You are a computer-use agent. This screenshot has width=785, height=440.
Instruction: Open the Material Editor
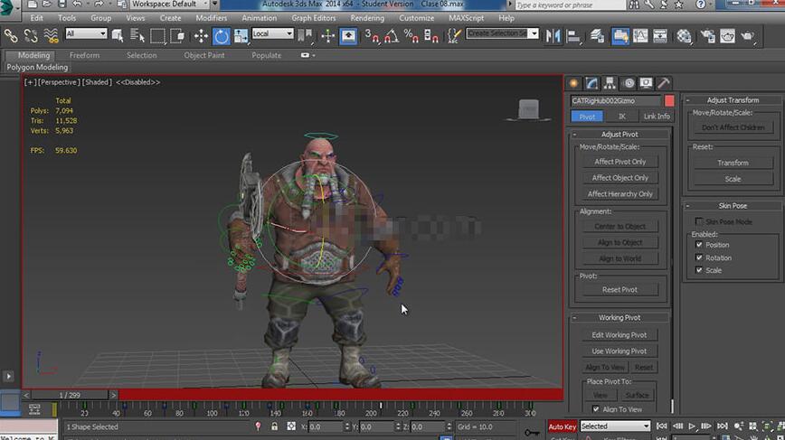coord(684,35)
